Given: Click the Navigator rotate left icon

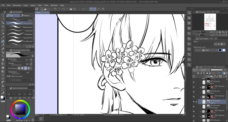Looking at the screenshot, I should point(214,35).
